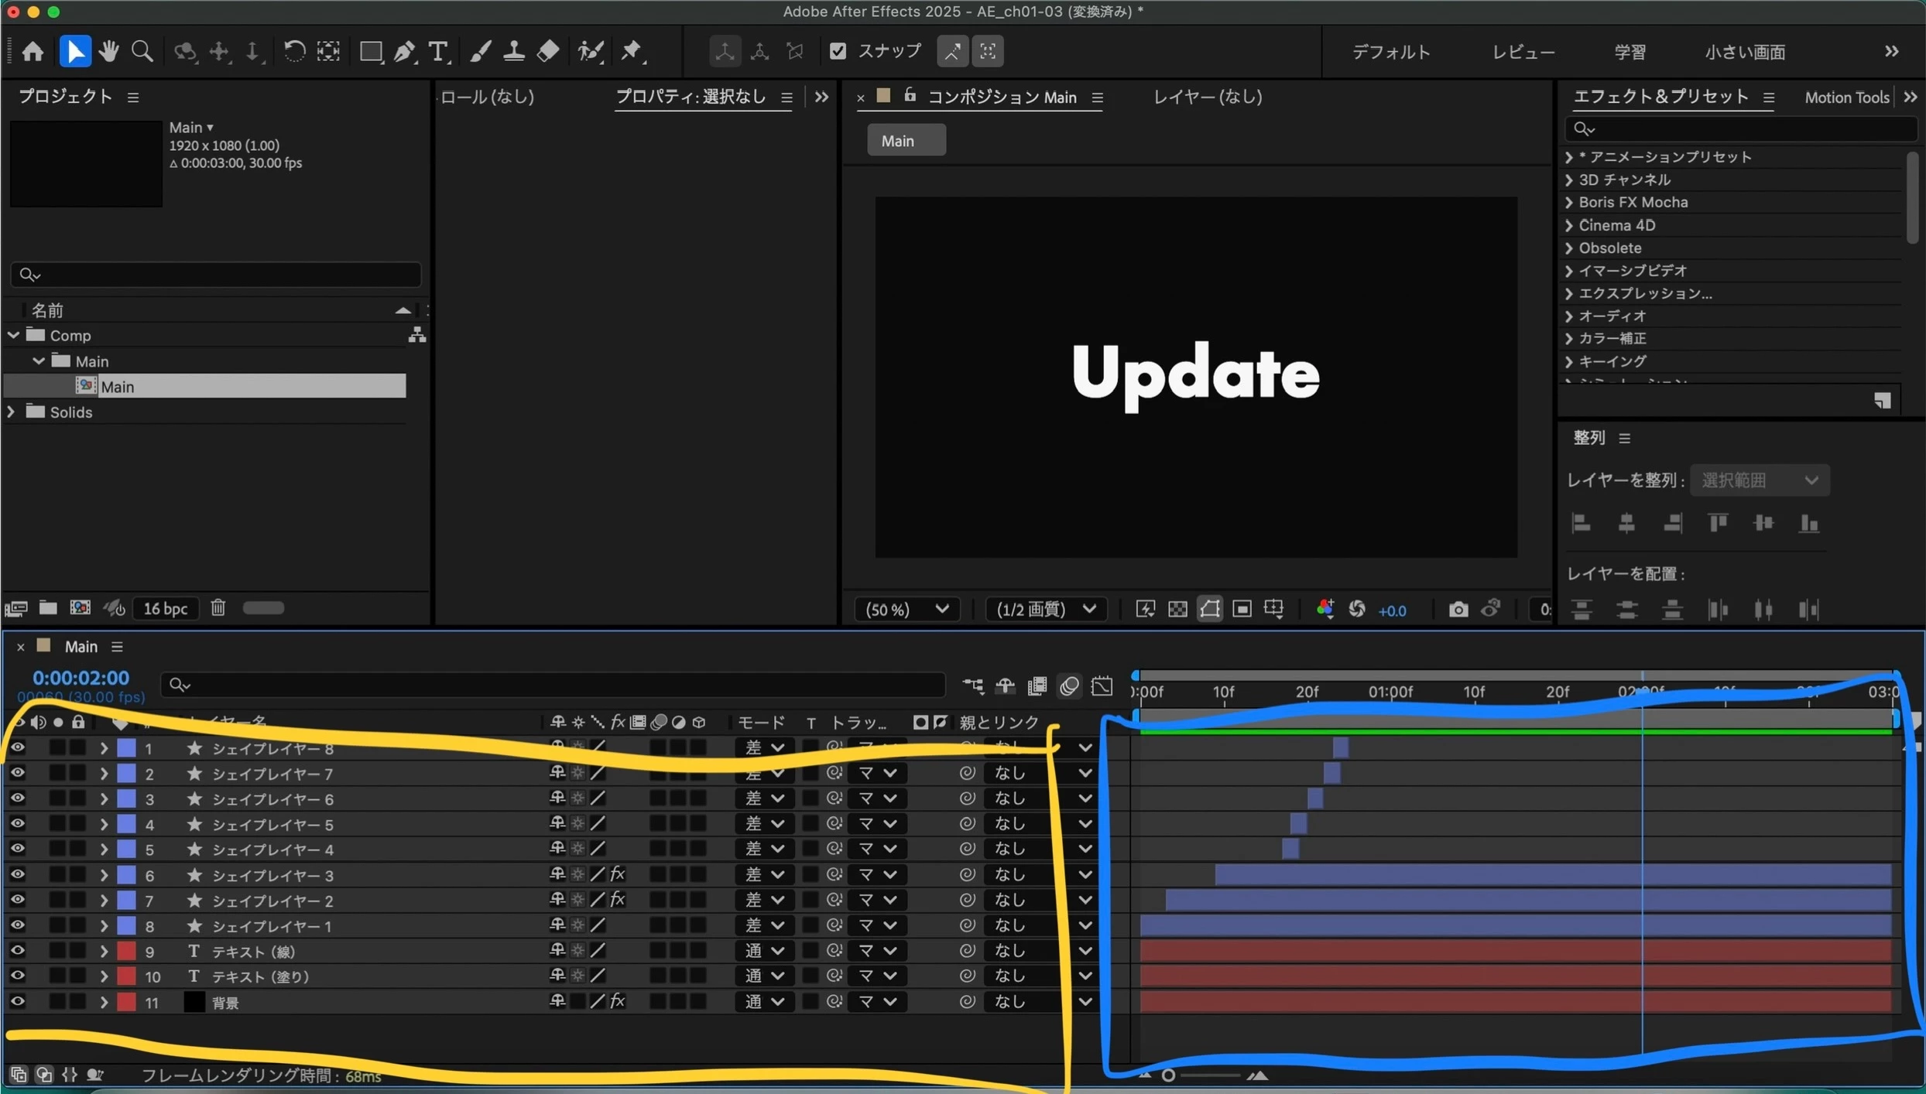Click the 16 bpc color depth button
This screenshot has height=1094, width=1926.
tap(165, 609)
